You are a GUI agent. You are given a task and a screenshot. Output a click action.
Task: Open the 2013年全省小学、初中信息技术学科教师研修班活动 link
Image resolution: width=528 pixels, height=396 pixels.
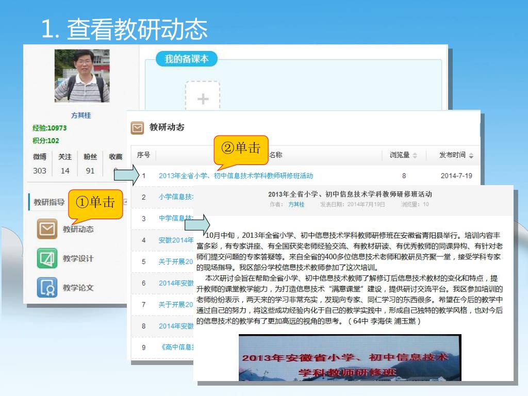tap(236, 176)
